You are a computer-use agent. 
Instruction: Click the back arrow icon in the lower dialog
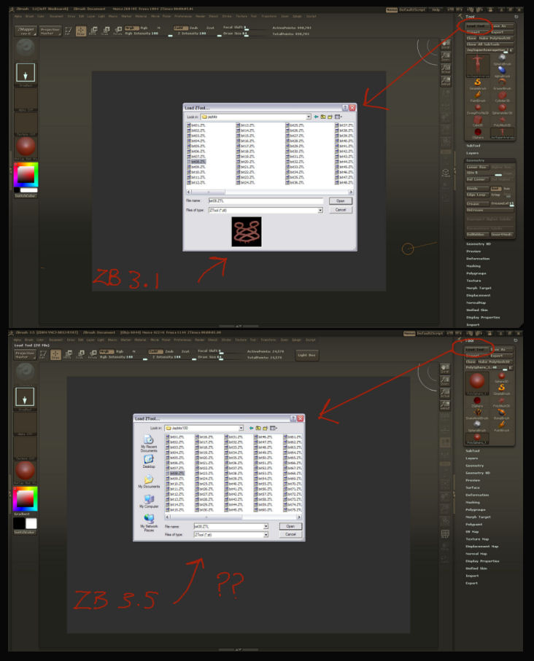click(251, 428)
